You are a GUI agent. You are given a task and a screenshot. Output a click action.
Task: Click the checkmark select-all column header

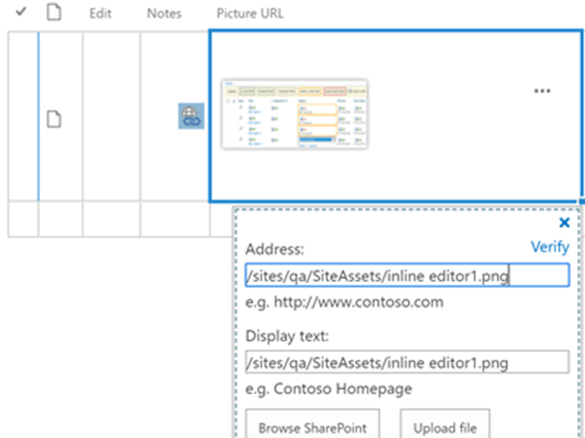tap(21, 12)
